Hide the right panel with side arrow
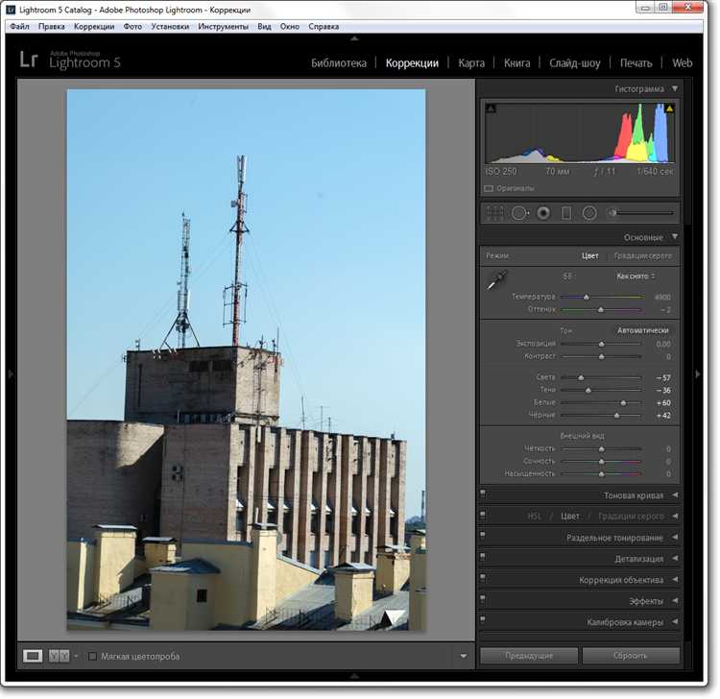 [698, 374]
